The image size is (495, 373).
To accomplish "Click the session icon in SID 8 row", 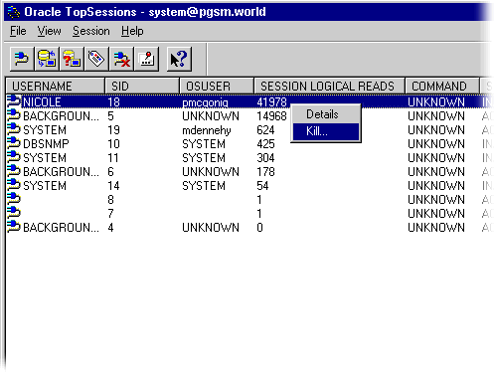I will (x=14, y=199).
